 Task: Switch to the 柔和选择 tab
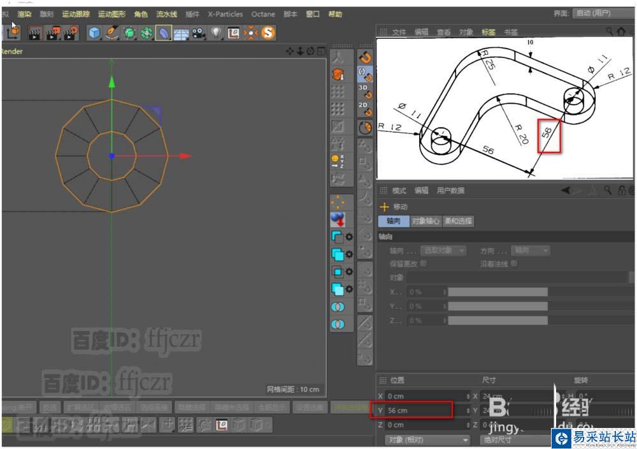[x=458, y=221]
